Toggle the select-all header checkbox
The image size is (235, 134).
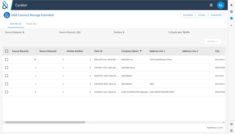[x=6, y=51]
